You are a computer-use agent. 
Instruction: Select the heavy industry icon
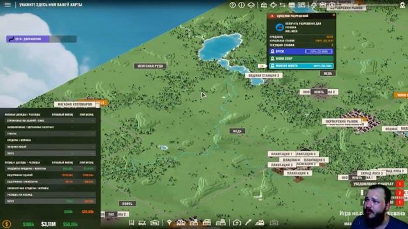(x=207, y=223)
